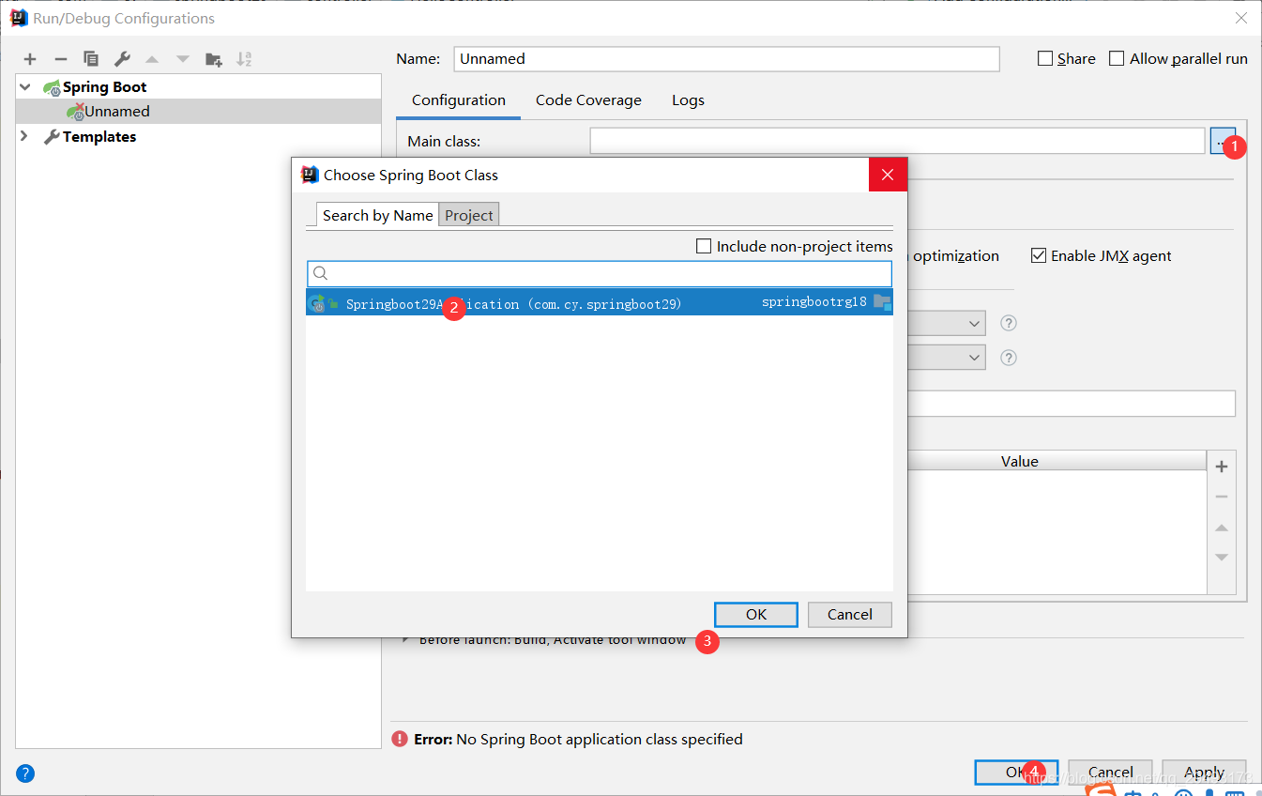Click the Name field containing Unnamed
The image size is (1262, 796).
click(x=726, y=58)
